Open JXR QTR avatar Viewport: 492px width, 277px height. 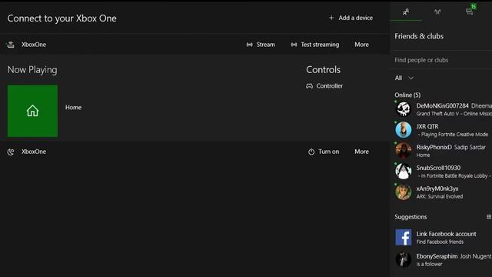(x=403, y=130)
